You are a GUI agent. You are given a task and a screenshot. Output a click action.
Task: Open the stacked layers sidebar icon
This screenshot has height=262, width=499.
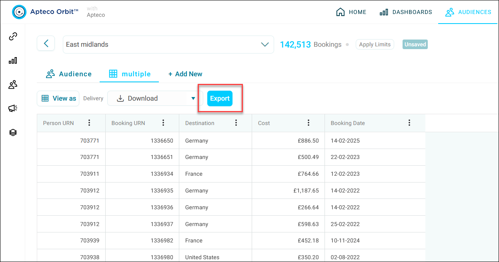tap(13, 132)
